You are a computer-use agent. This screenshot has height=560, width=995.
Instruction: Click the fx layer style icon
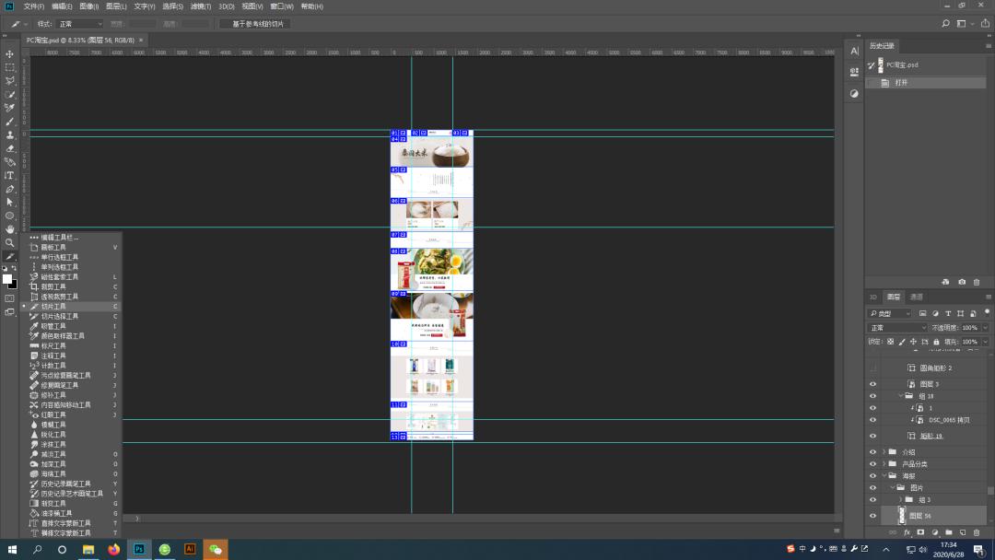907,532
